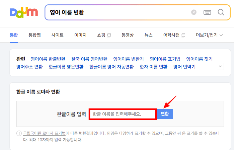Screen dimensions: 234x150
Task: Open related search 영어이름 표기법
Action: 165,59
